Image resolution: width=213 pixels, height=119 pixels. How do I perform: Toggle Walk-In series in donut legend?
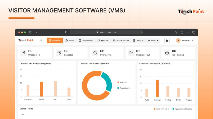[x=123, y=82]
